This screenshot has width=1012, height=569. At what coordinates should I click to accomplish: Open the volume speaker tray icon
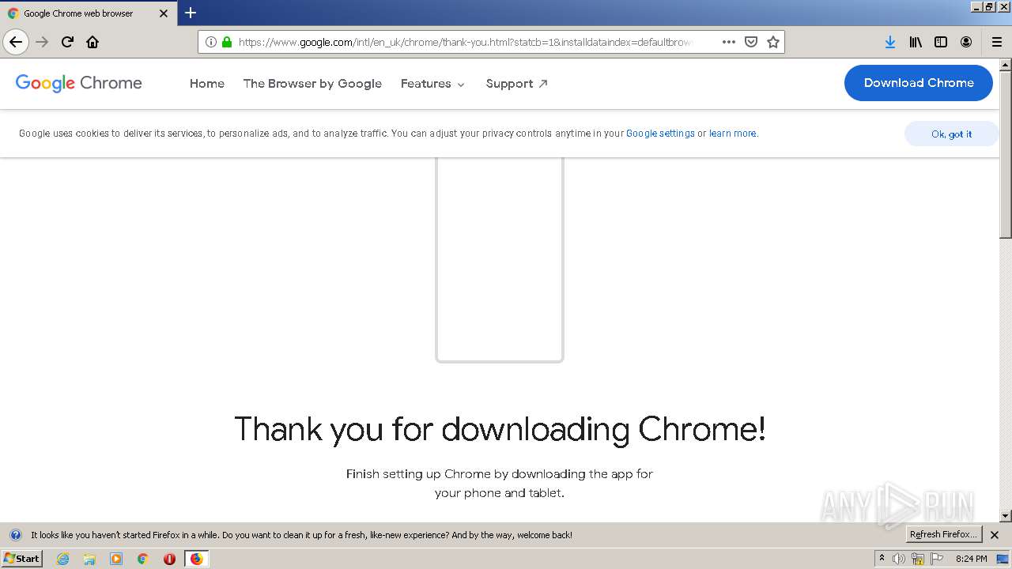tap(899, 559)
